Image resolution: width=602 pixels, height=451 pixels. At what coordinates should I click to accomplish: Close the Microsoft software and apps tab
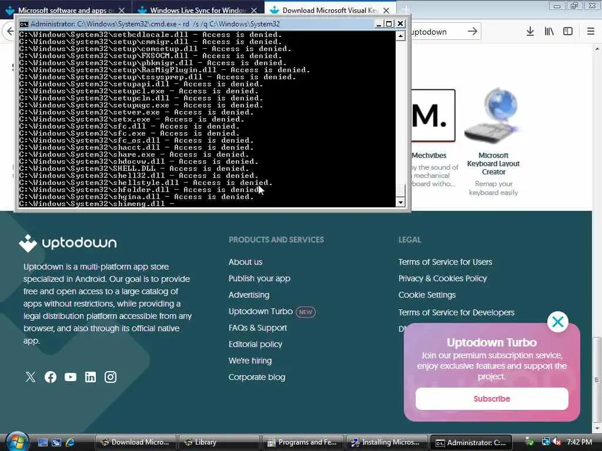(x=122, y=11)
